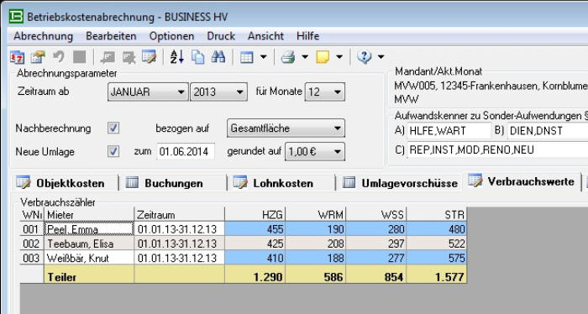Click the undo arrow toolbar icon

[59, 57]
